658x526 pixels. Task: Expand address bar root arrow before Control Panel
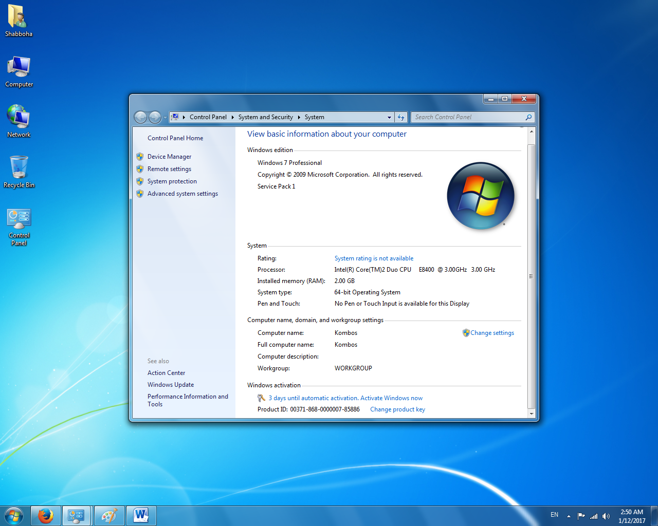click(x=184, y=117)
